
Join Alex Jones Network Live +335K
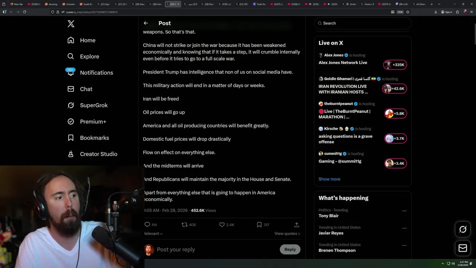point(395,65)
